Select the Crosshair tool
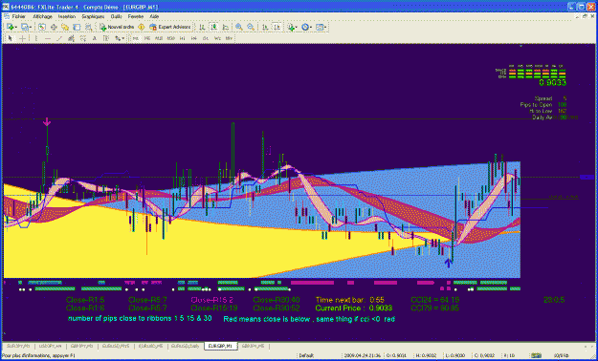 (x=23, y=38)
